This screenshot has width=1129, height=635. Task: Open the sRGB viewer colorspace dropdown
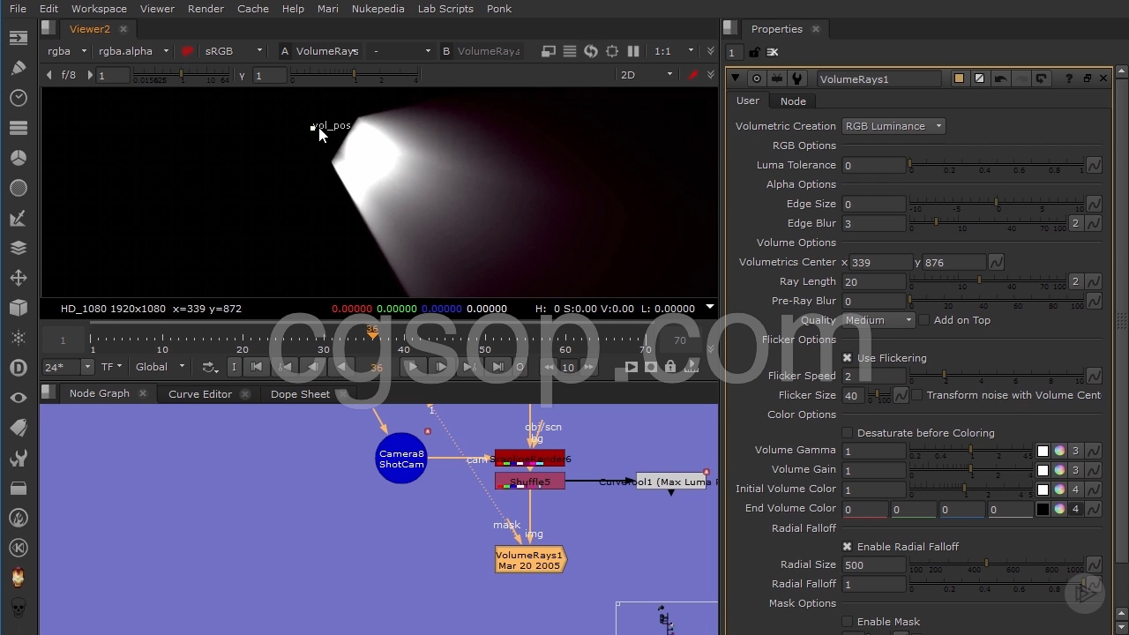coord(233,51)
